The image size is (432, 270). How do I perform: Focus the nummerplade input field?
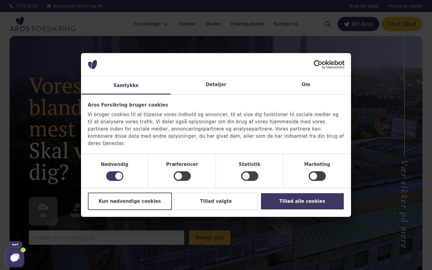click(106, 238)
